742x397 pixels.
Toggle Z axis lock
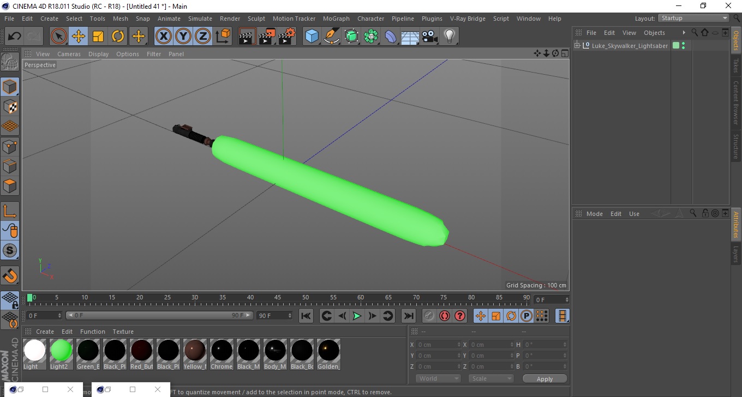pos(203,37)
